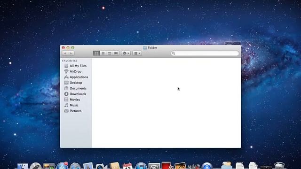Click the Finder search field
Image resolution: width=301 pixels, height=169 pixels.
pyautogui.click(x=205, y=53)
